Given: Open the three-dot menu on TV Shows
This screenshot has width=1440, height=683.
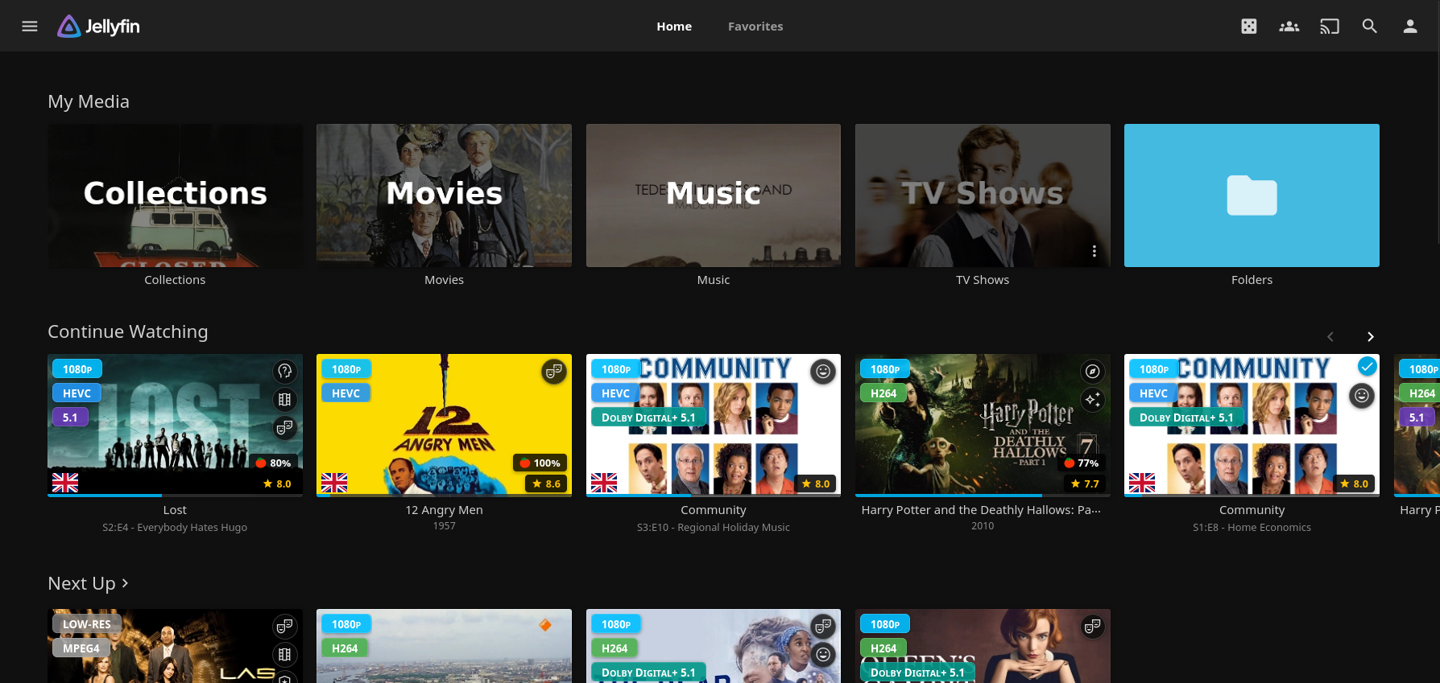Looking at the screenshot, I should pos(1094,251).
